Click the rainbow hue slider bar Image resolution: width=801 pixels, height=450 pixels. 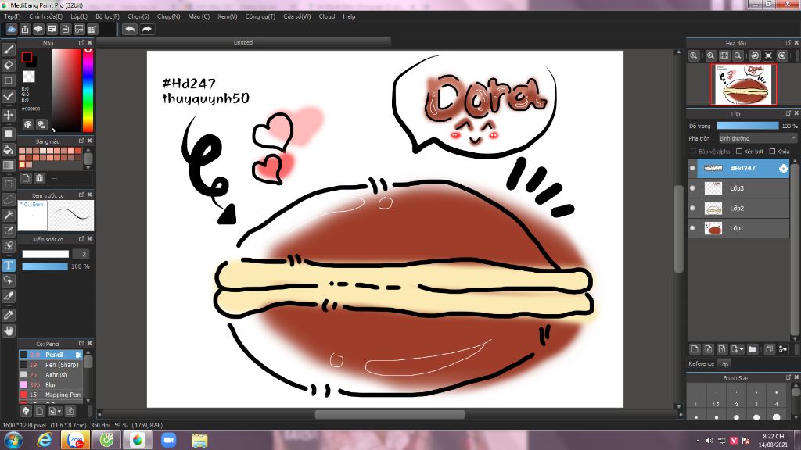point(88,91)
